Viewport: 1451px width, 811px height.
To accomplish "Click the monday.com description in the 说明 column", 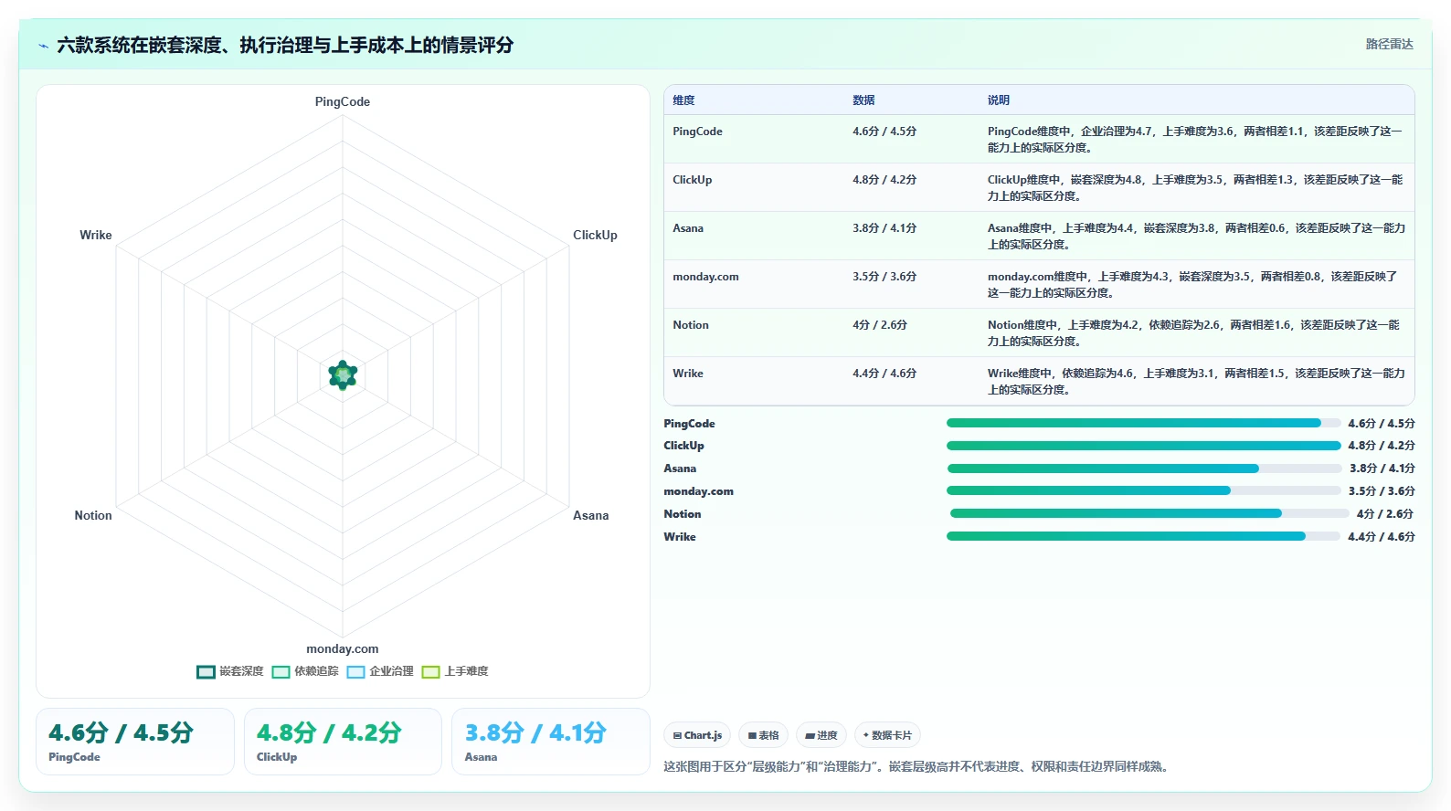I will click(1192, 285).
